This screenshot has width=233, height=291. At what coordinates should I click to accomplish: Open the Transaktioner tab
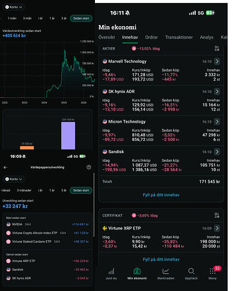coord(179,37)
